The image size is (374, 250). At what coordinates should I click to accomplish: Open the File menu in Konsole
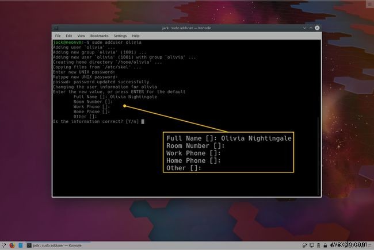(x=58, y=36)
